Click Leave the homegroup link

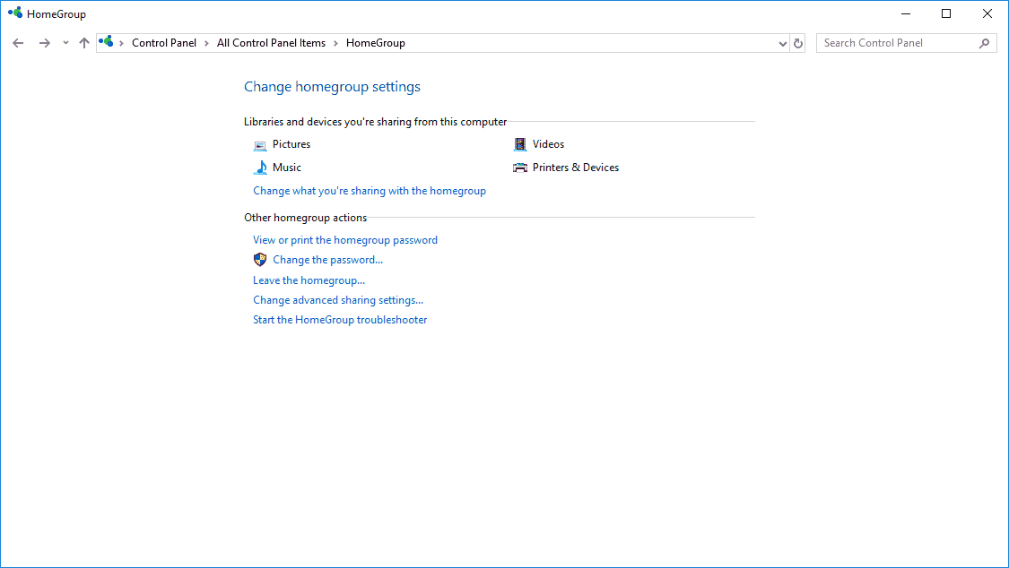pos(309,280)
